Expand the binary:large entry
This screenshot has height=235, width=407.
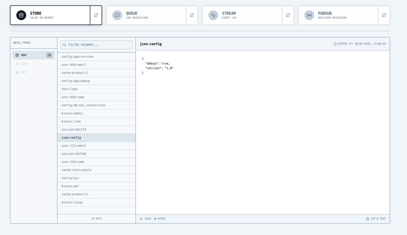[96, 202]
